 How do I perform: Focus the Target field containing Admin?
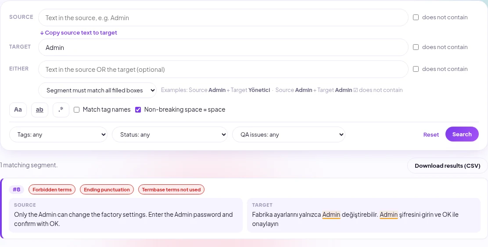[x=223, y=48]
